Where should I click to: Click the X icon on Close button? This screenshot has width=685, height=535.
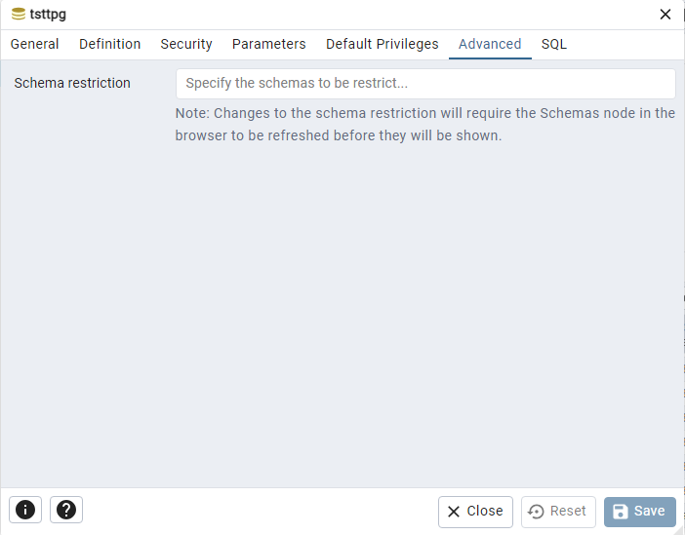(x=454, y=512)
